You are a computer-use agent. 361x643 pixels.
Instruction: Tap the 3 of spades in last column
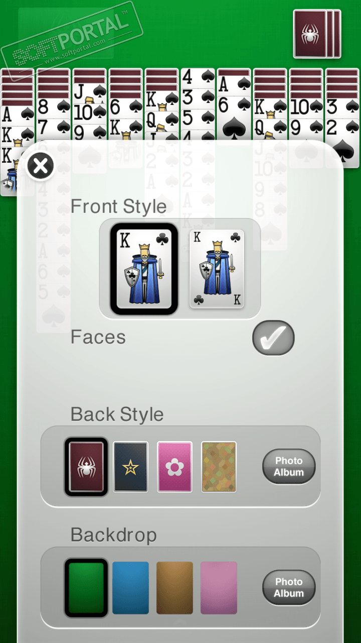point(342,108)
